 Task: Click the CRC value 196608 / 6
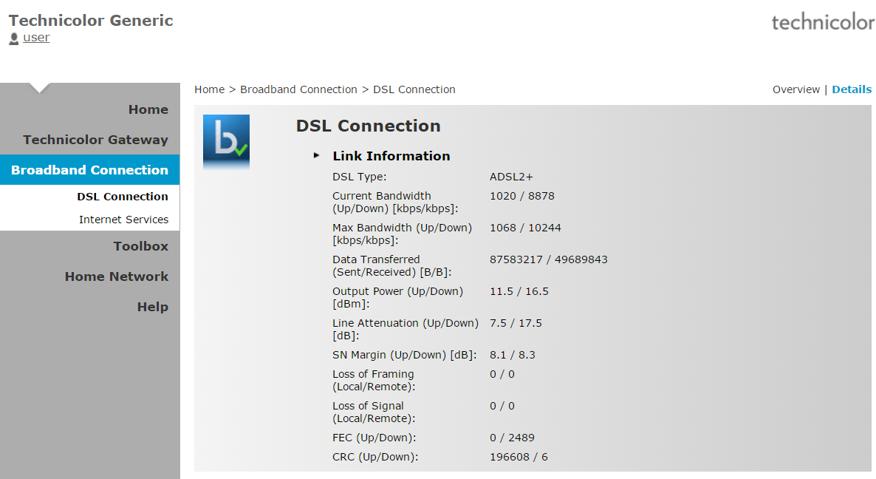[x=519, y=458]
